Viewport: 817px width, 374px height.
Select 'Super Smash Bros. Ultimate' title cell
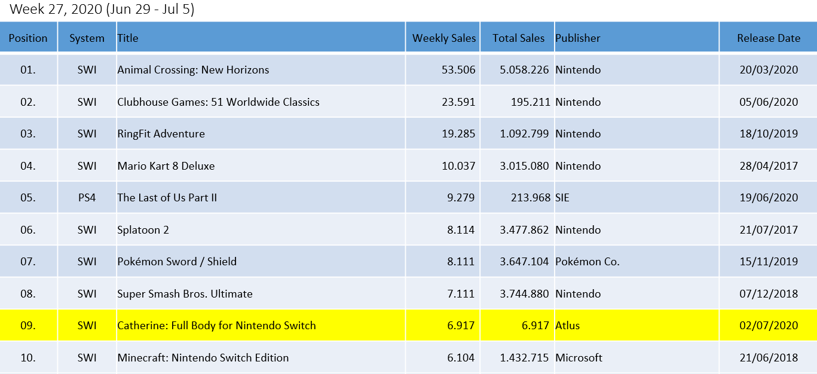pos(261,293)
